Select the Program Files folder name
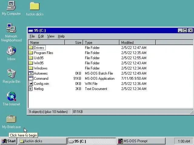This screenshot has width=194, height=145. tap(44, 53)
